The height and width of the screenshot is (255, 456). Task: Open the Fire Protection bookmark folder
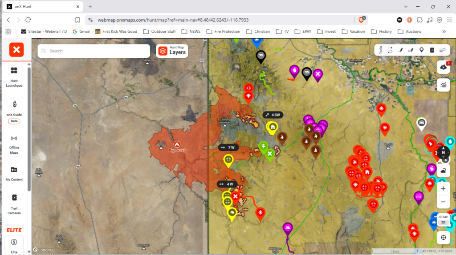(224, 32)
